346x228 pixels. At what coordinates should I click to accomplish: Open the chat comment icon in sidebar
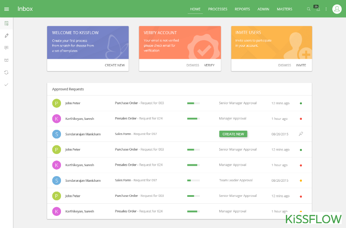point(6,48)
